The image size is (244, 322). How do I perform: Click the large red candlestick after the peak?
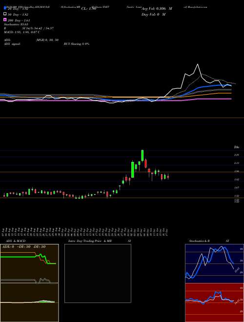(145, 163)
